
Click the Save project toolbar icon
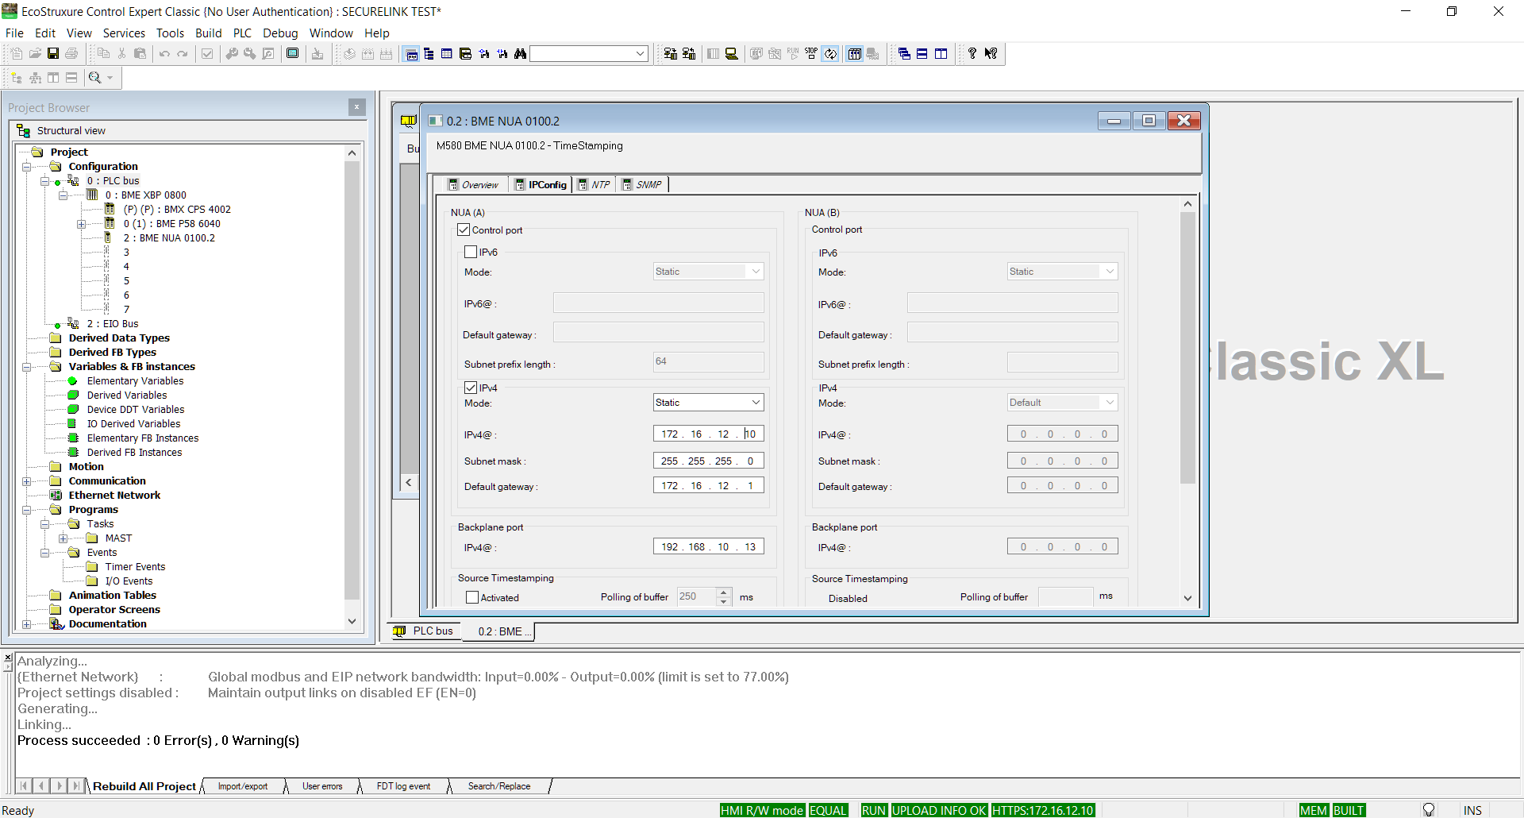click(x=53, y=53)
